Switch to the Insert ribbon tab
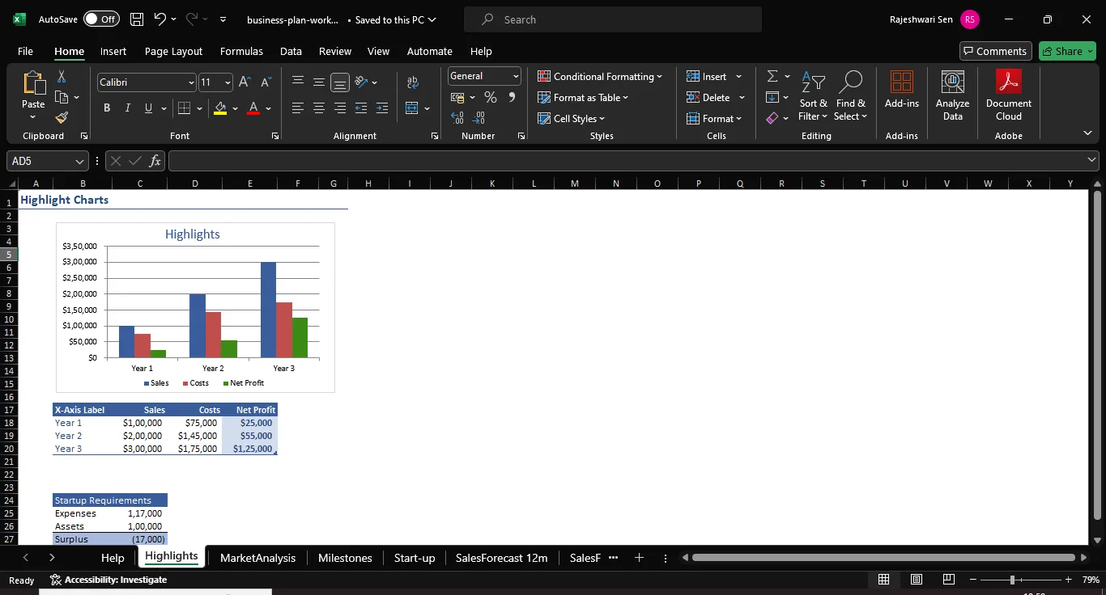 pos(113,51)
